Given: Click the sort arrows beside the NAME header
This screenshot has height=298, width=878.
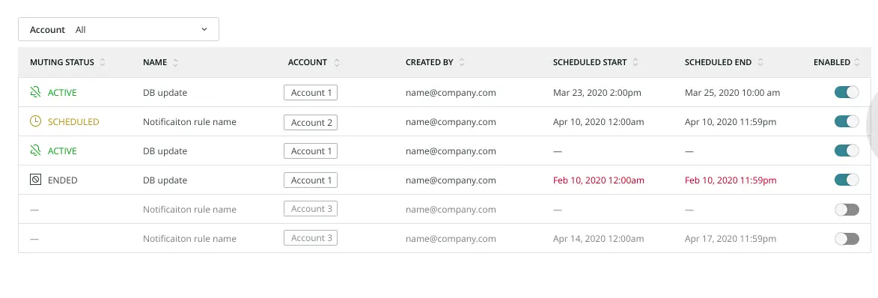Looking at the screenshot, I should coord(175,63).
